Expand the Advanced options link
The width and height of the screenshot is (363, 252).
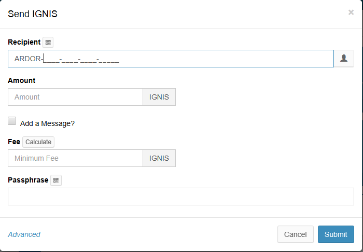tap(24, 234)
